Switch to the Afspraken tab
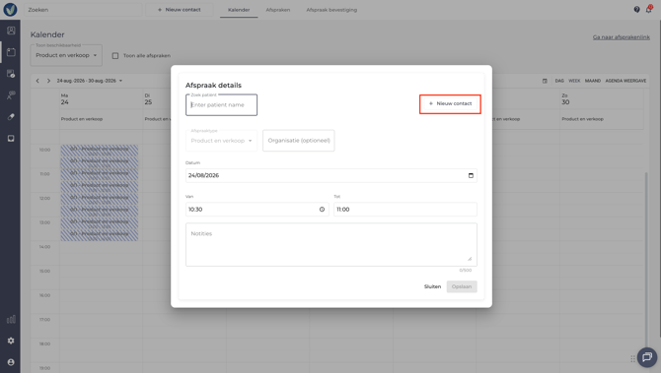 pos(278,10)
